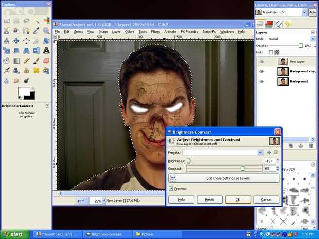
Task: Open the presets options menu button
Action: [x=276, y=152]
